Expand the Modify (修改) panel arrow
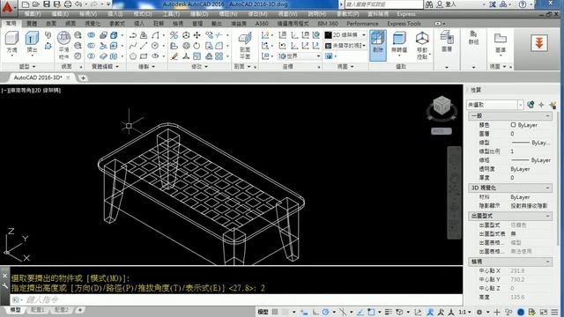564x317 pixels. [x=206, y=67]
